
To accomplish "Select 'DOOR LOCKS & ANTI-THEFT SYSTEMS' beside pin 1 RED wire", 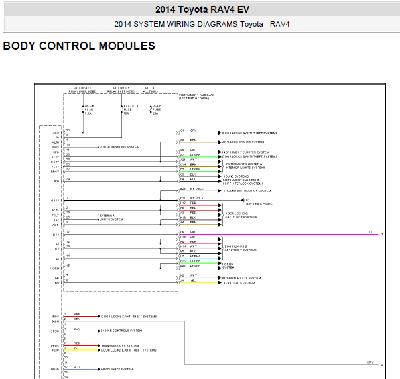I will point(129,317).
